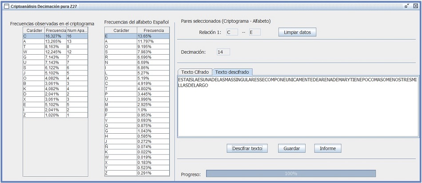
Task: Select row E with 13.65% in the Spanish alphabet table
Action: [137, 36]
